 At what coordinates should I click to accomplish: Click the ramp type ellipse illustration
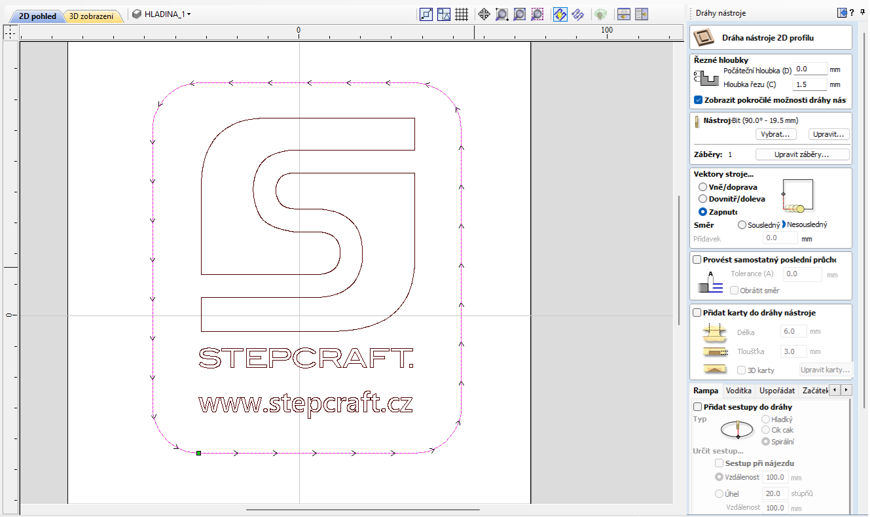[x=738, y=430]
